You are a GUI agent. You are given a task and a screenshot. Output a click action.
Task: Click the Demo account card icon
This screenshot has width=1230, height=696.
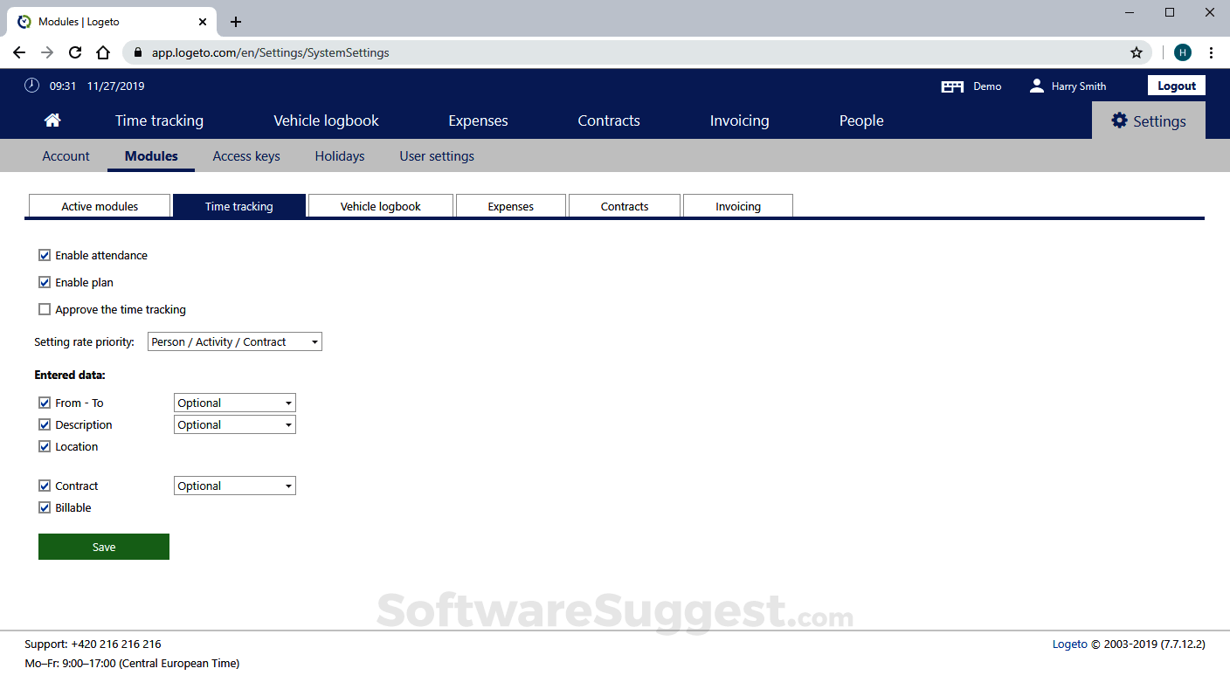point(952,86)
